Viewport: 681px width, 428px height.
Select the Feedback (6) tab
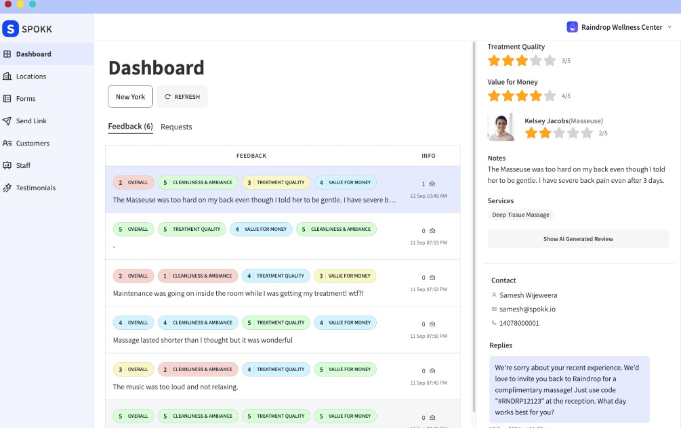(130, 127)
